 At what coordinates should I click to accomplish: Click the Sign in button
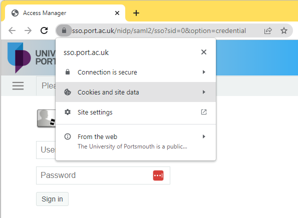pos(52,199)
